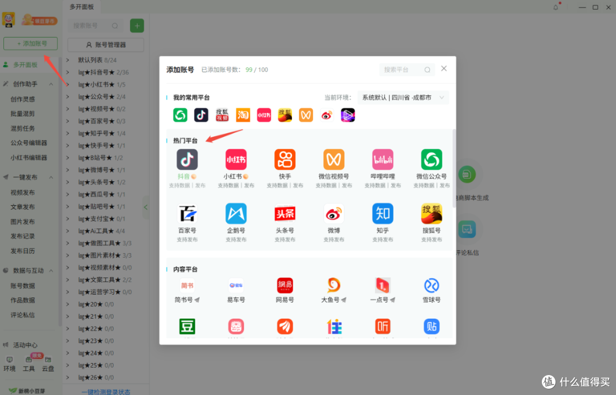The image size is (616, 395).
Task: Expand the log★公众号★ 2/4 group
Action: click(67, 96)
